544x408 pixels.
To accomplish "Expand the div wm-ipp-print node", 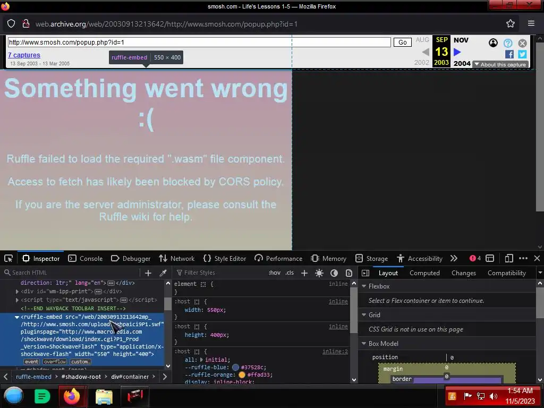I will (x=17, y=292).
